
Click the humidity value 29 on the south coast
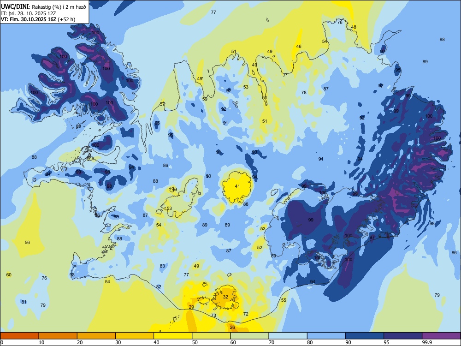click(191, 307)
